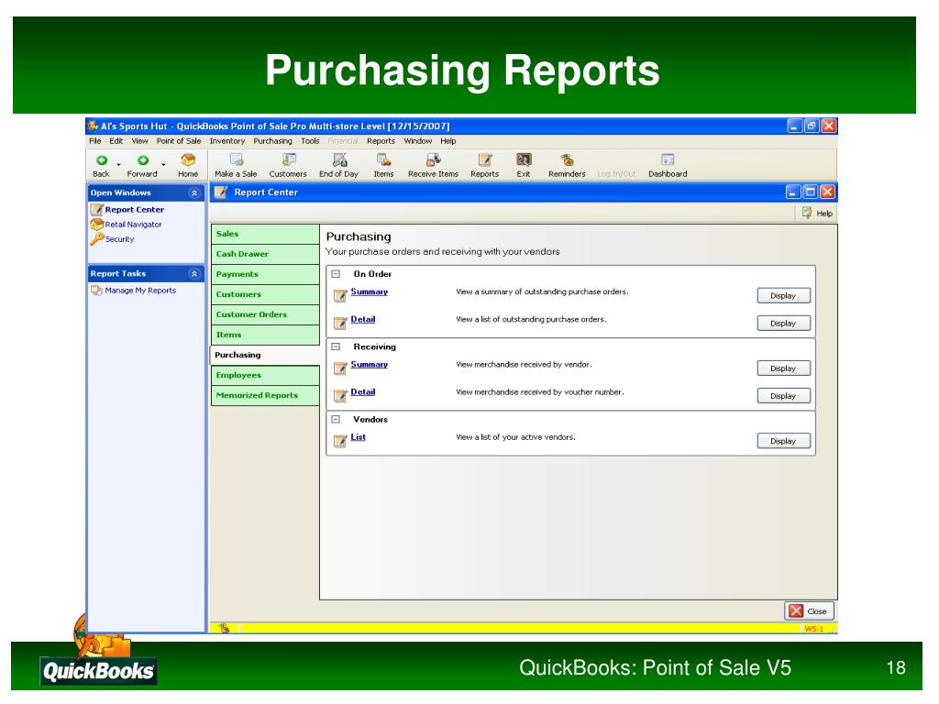This screenshot has height=704, width=939.
Task: Open the Vendors List link
Action: (x=359, y=437)
